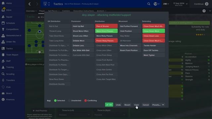The height and width of the screenshot is (119, 212).
Task: Go forward with the right arrow
Action: click(37, 4)
